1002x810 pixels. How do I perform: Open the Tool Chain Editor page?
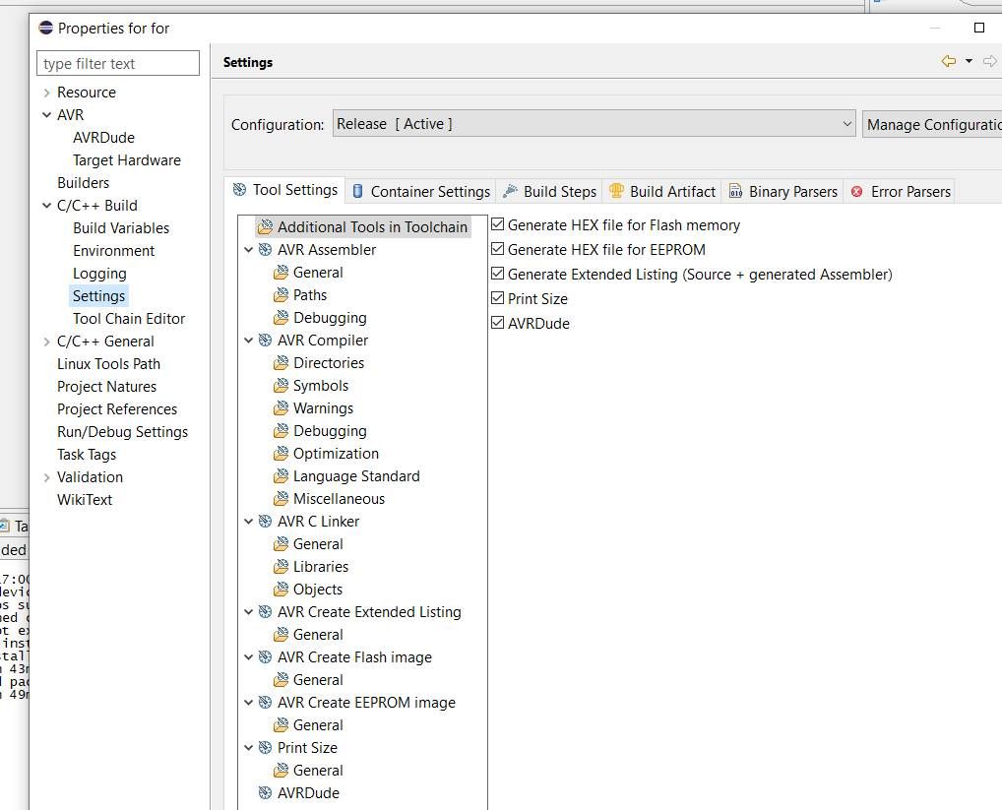pos(128,319)
